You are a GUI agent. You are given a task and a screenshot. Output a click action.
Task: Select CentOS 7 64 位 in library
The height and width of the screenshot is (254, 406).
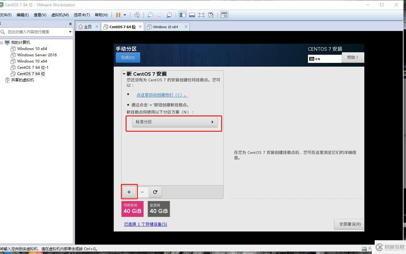(x=31, y=74)
